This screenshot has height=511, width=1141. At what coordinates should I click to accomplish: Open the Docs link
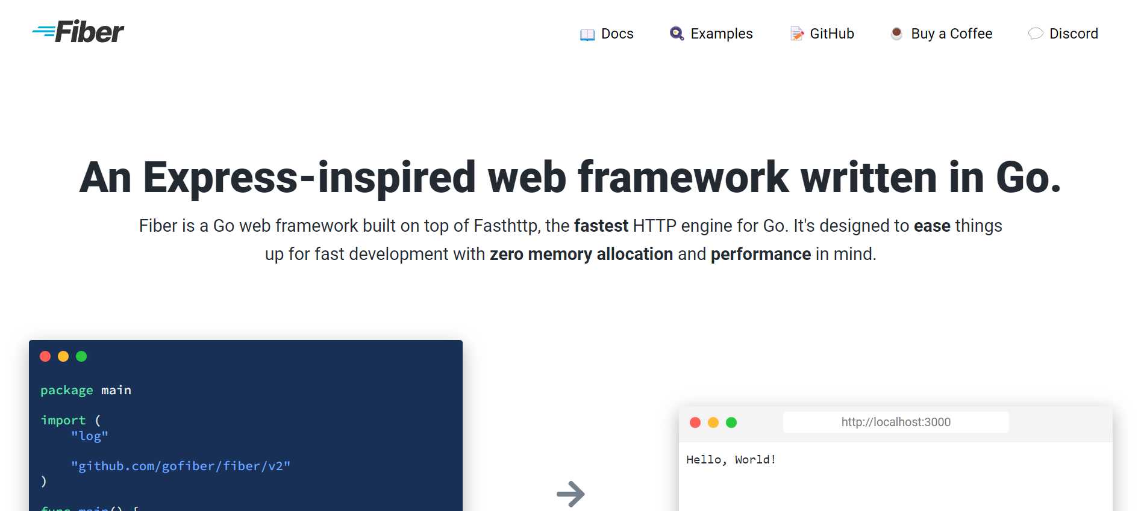(x=617, y=34)
